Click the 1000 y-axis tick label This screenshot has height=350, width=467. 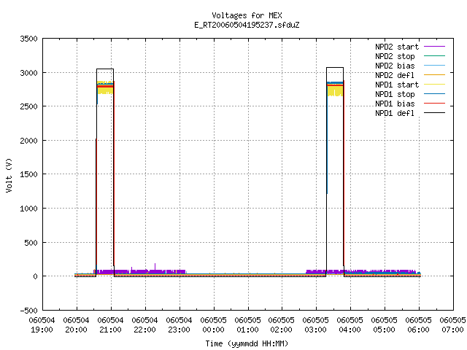point(29,209)
